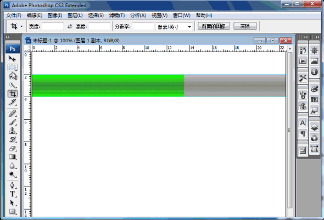
Task: Select the Clone Stamp tool
Action: (x=13, y=131)
